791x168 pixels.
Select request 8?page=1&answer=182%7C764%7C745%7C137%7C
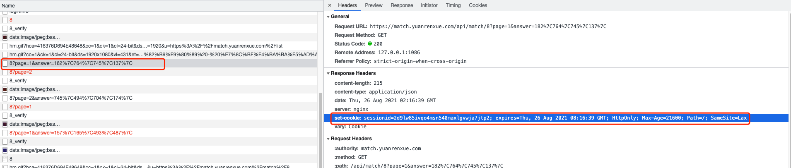(159, 63)
